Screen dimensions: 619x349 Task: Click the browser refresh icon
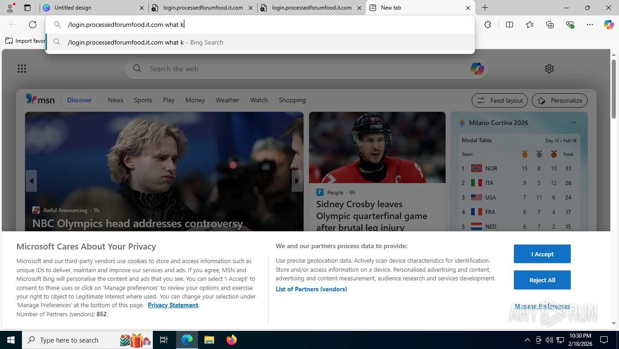(x=33, y=25)
